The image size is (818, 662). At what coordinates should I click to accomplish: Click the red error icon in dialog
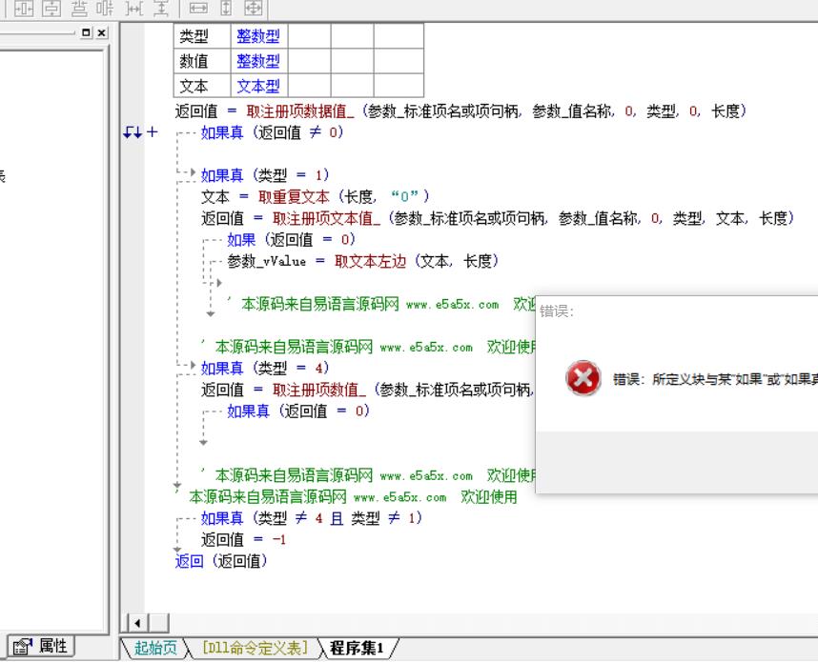pos(583,379)
